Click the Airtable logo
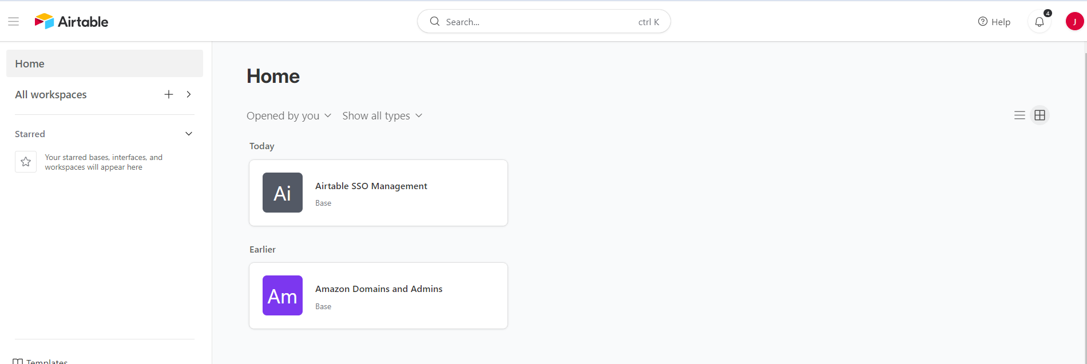 click(72, 22)
